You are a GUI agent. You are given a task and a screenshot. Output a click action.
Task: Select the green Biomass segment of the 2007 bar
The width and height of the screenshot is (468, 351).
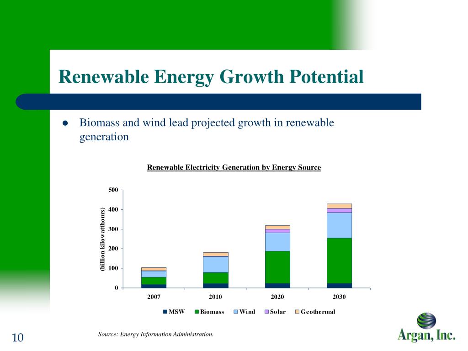(x=154, y=281)
